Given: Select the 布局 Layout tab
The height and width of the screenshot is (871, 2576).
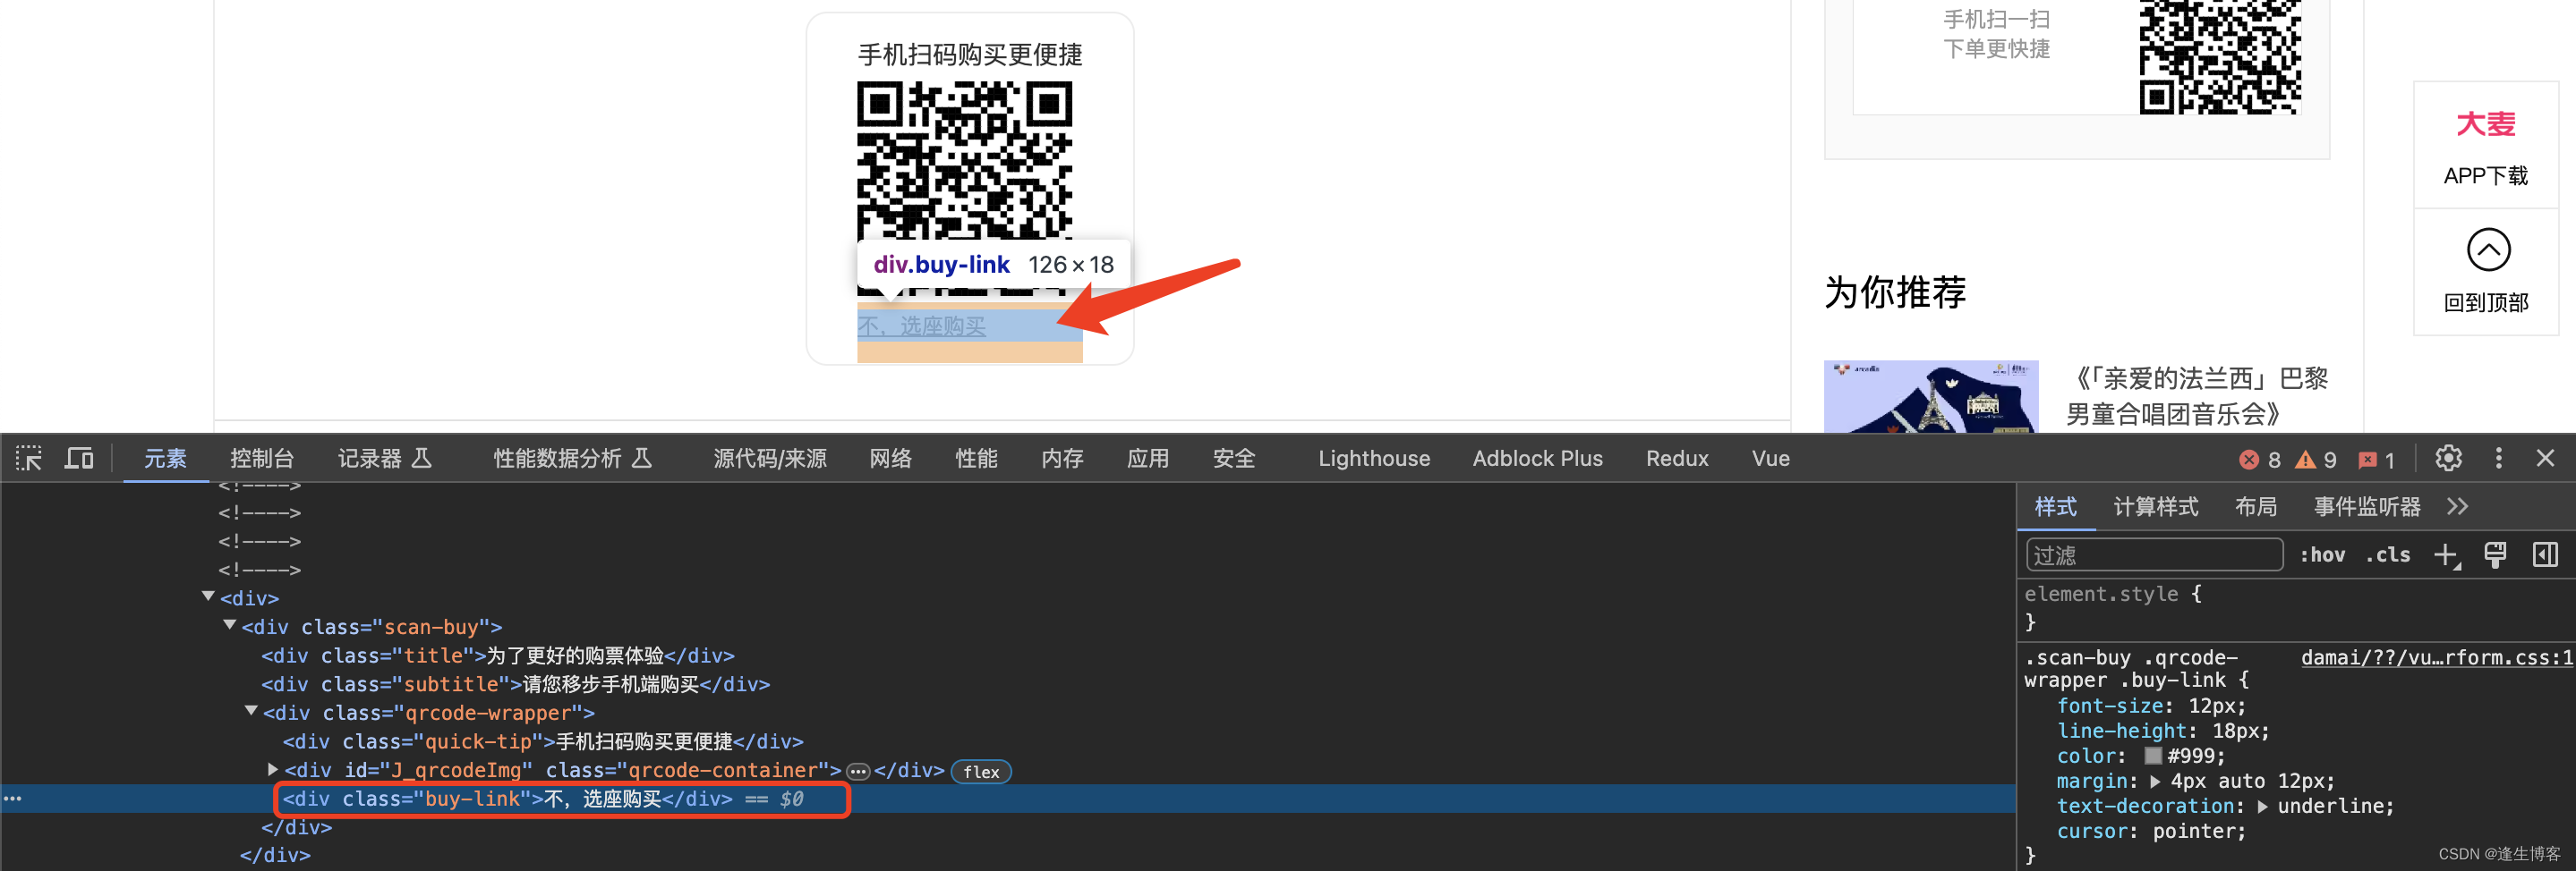Looking at the screenshot, I should point(2255,506).
